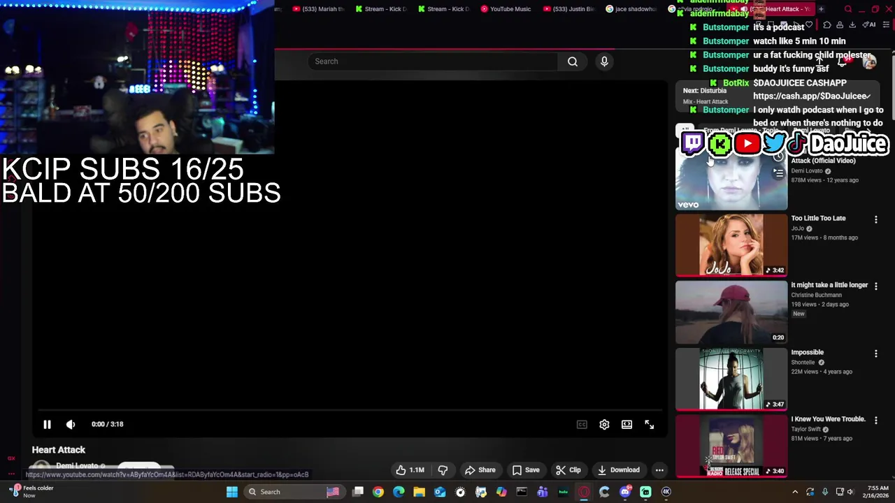Mute the video player volume
This screenshot has height=503, width=895.
pyautogui.click(x=71, y=424)
